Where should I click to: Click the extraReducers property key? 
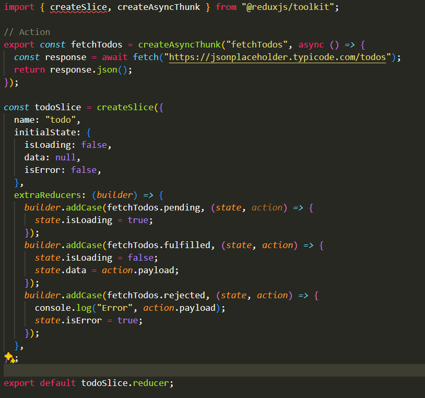(48, 195)
